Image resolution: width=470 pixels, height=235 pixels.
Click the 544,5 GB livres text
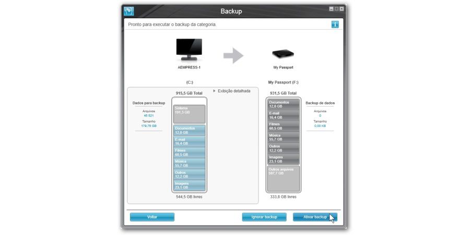[x=189, y=197]
